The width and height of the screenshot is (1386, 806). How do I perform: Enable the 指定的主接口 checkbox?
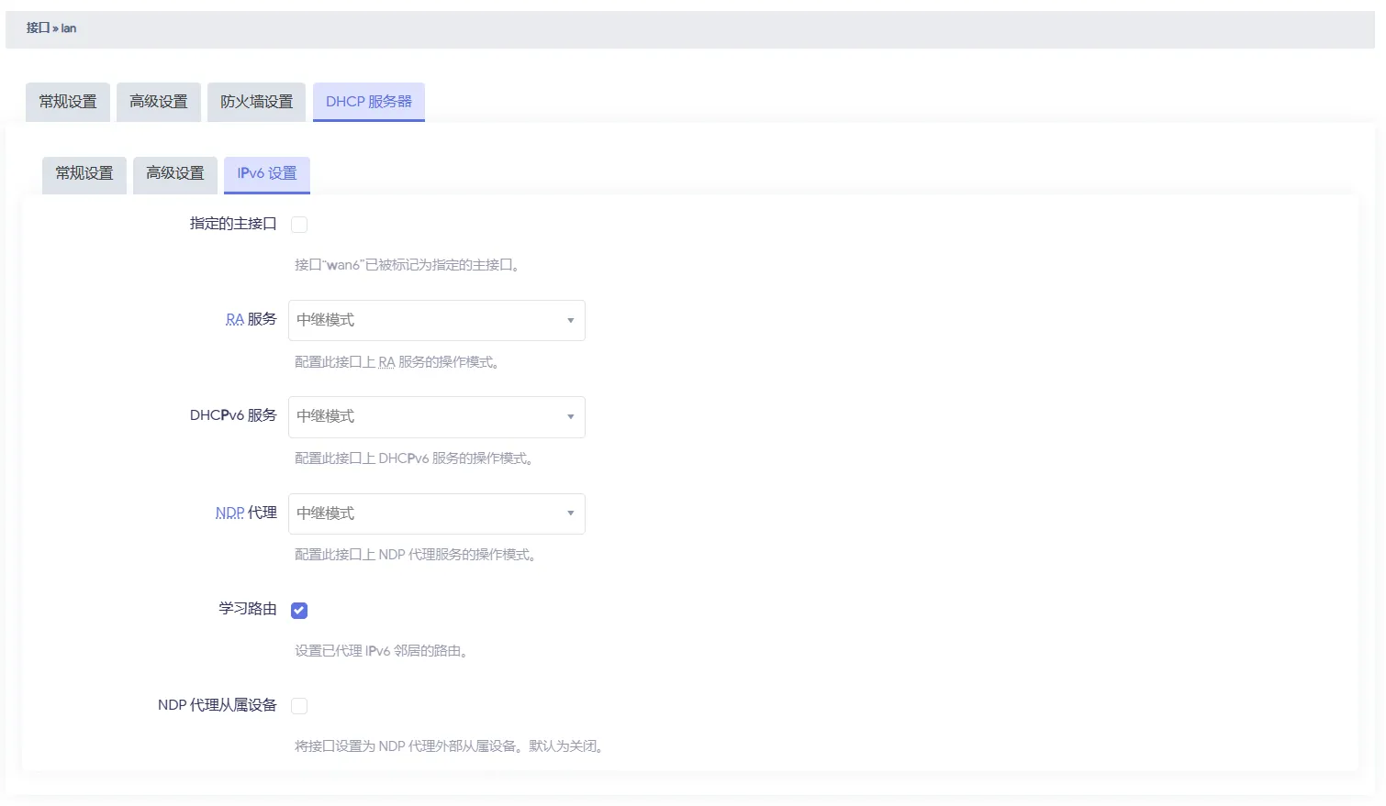[x=299, y=225]
